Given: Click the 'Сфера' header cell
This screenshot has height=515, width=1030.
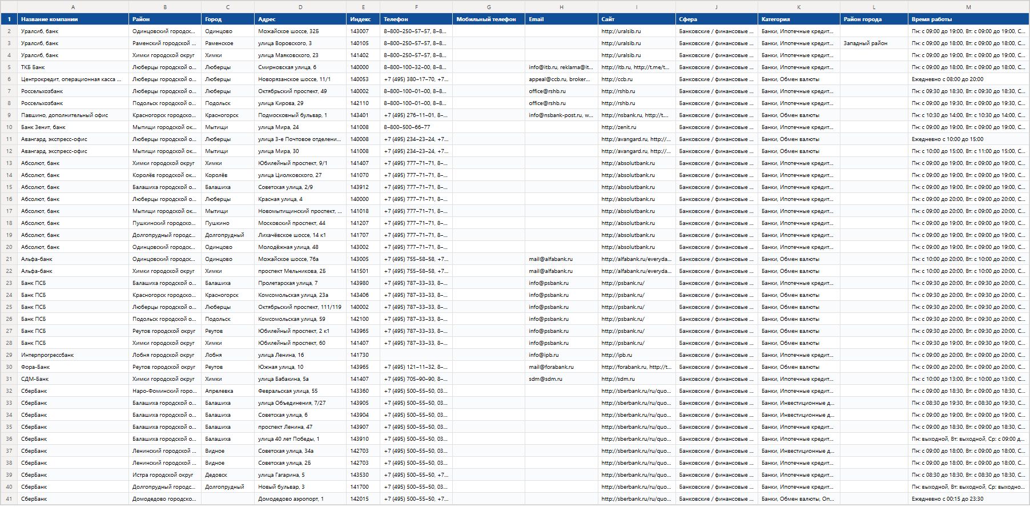Looking at the screenshot, I should [x=717, y=19].
